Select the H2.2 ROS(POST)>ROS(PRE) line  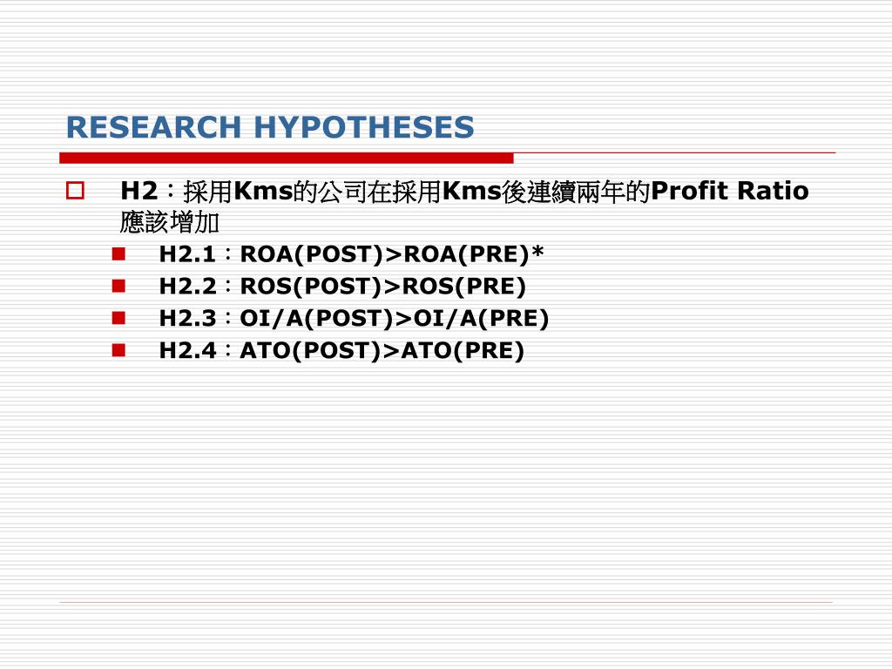[342, 286]
